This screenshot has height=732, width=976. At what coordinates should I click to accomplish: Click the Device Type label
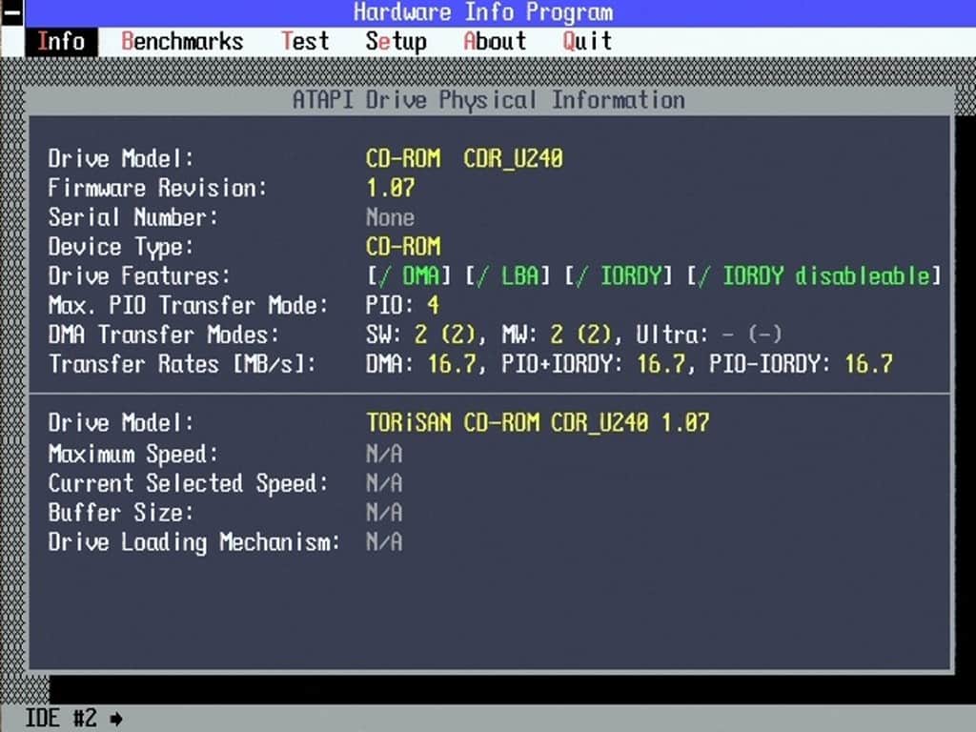coord(121,247)
